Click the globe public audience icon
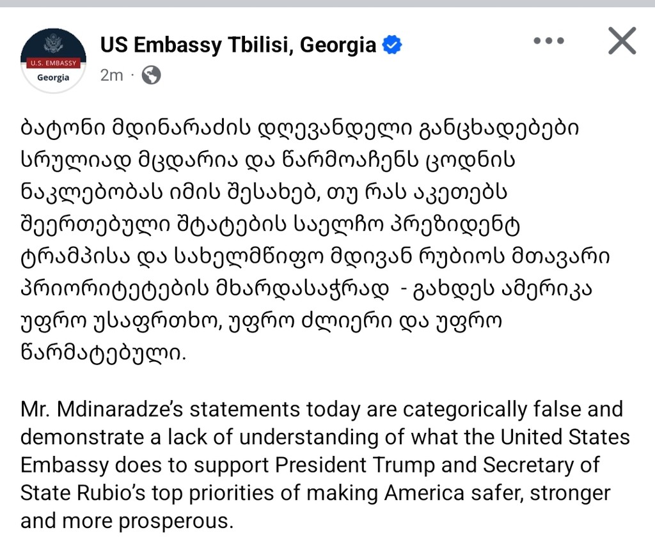655x546 pixels. tap(151, 75)
